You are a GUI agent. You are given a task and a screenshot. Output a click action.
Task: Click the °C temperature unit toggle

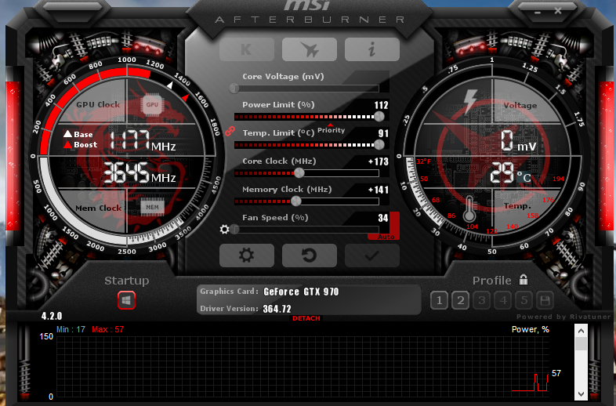[524, 177]
